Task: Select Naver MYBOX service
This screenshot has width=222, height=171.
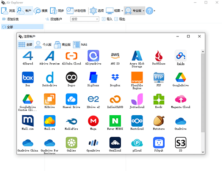Action: [115, 123]
